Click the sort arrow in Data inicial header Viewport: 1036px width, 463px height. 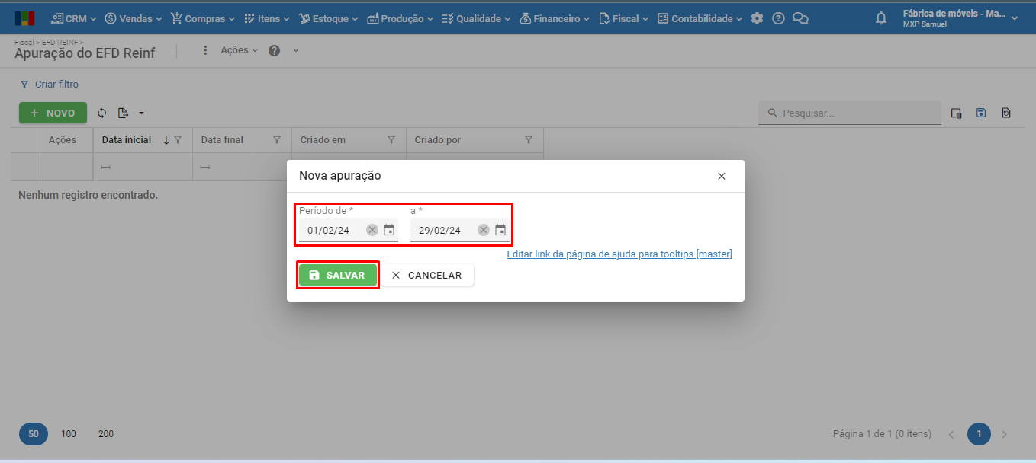coord(166,140)
